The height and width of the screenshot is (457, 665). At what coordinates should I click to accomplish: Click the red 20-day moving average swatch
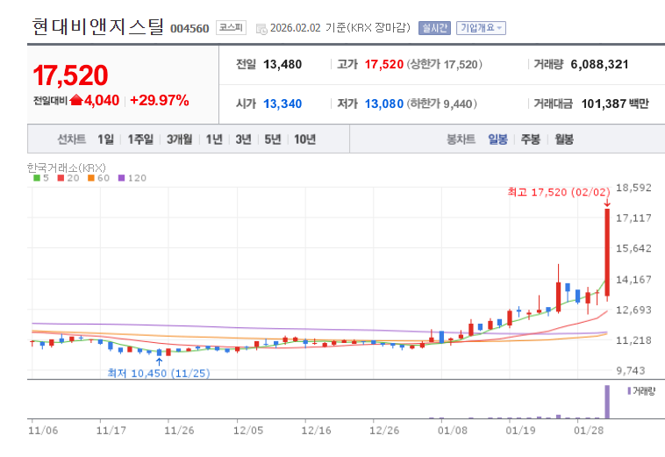[x=61, y=178]
